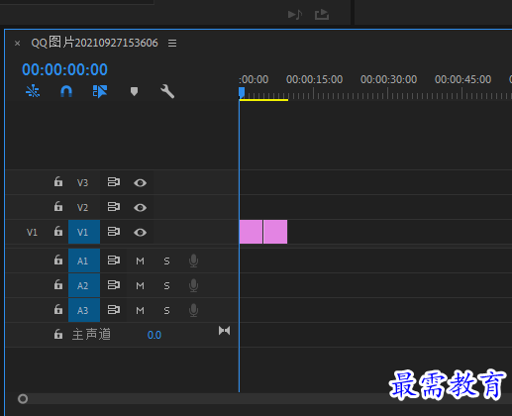The image size is (512, 416).
Task: Mute the A1 audio track
Action: coord(140,260)
